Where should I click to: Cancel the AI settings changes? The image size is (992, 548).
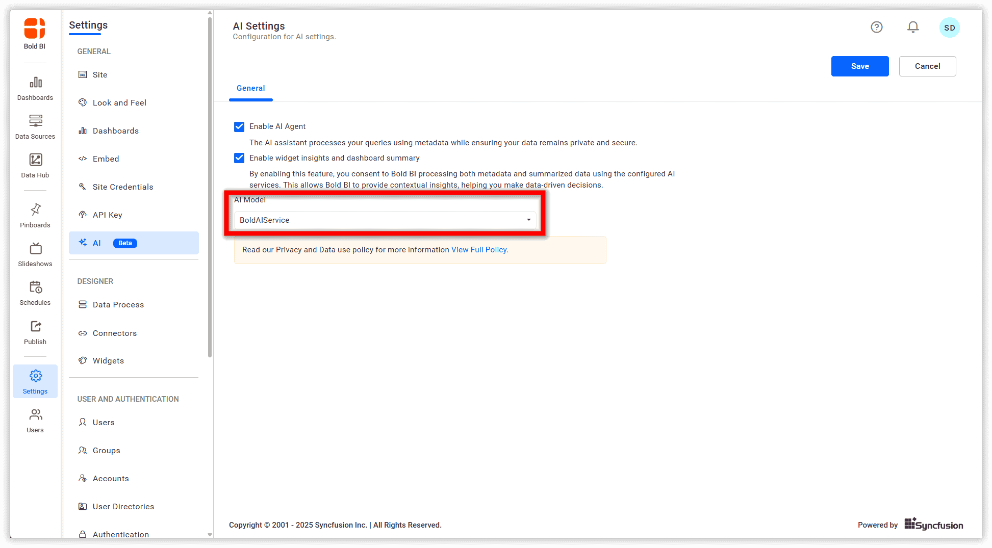click(927, 66)
